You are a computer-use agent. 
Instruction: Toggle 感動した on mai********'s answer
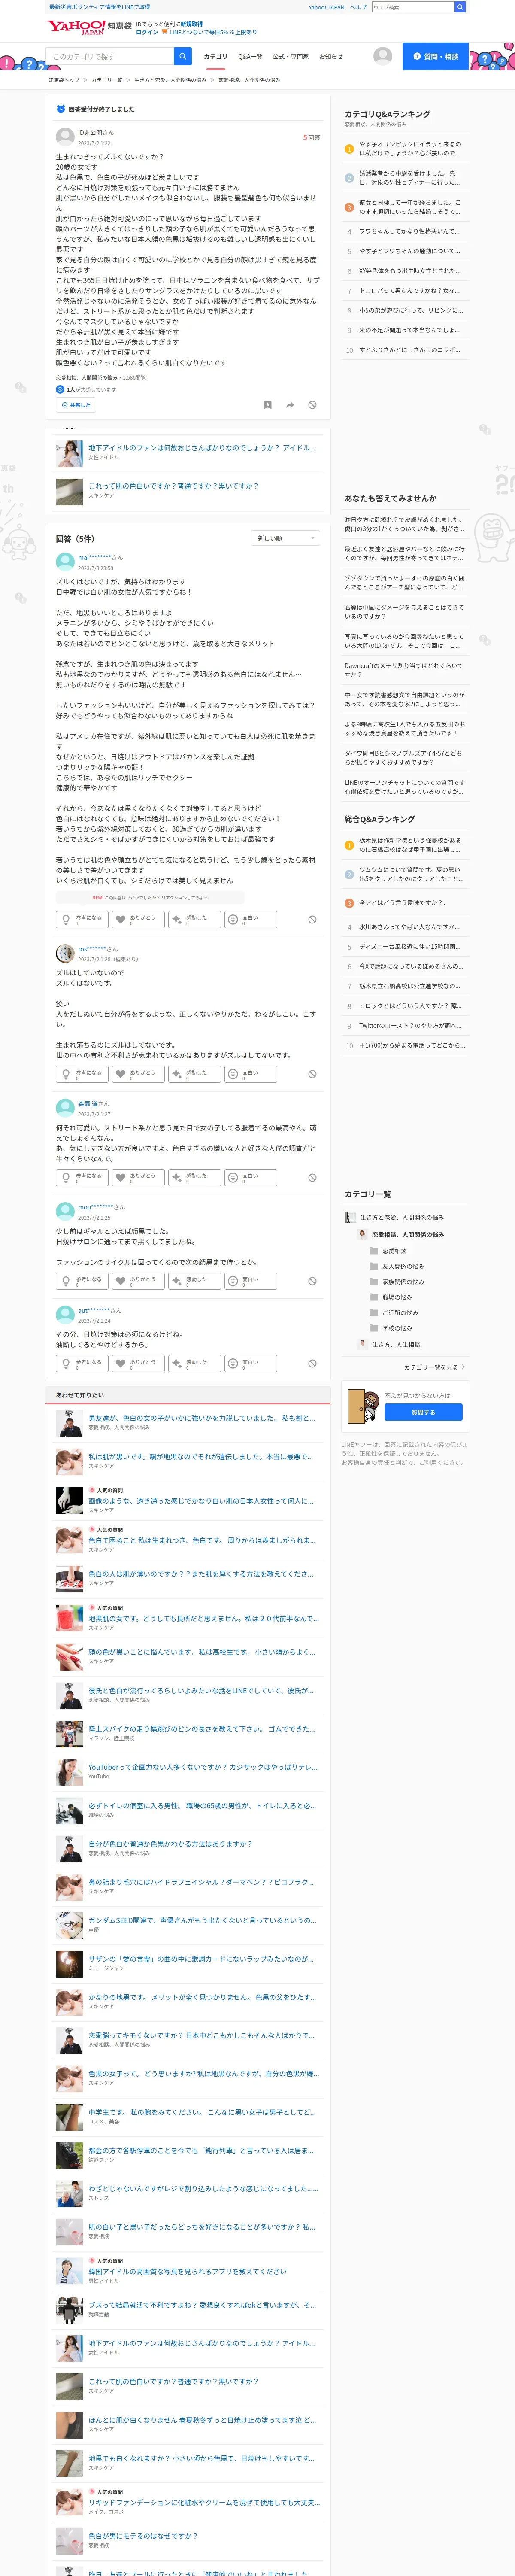pyautogui.click(x=194, y=919)
